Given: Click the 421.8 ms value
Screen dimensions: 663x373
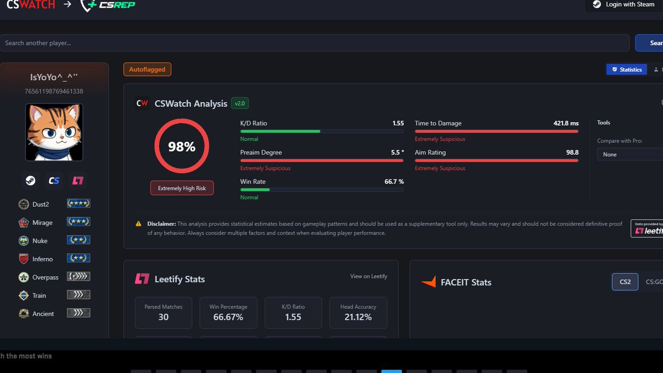Looking at the screenshot, I should (x=566, y=123).
